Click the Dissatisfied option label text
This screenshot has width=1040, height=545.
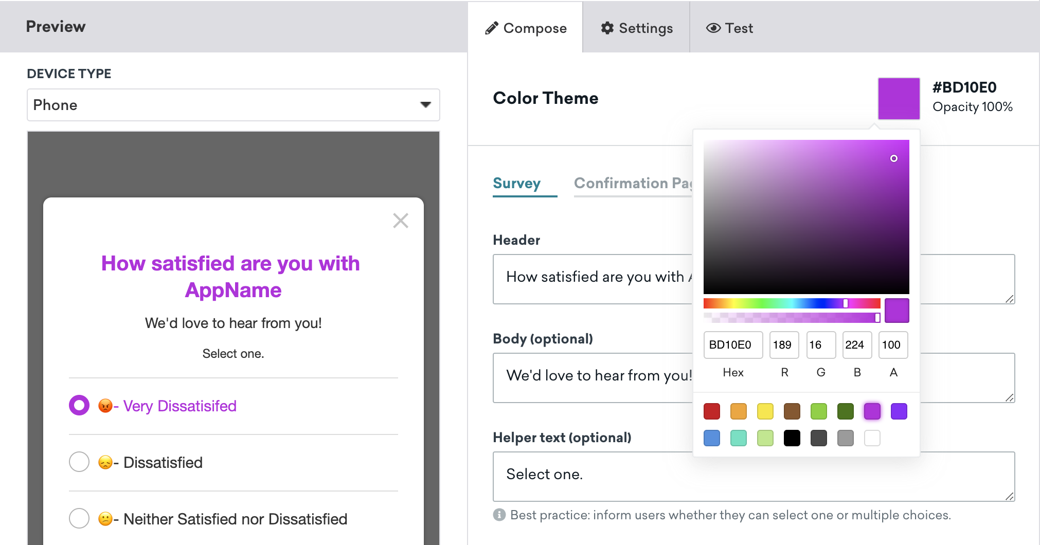163,462
